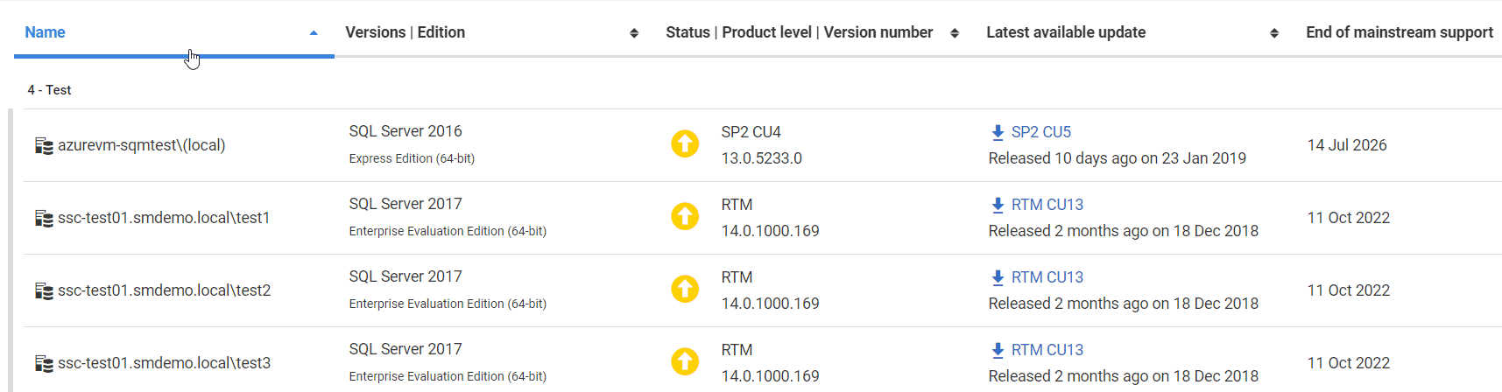Image resolution: width=1502 pixels, height=392 pixels.
Task: Open the SP2 CU5 update link
Action: point(1041,132)
